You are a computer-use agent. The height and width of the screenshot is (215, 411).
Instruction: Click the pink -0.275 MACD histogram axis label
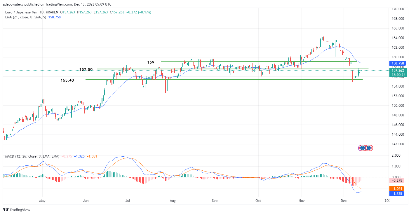pyautogui.click(x=397, y=180)
